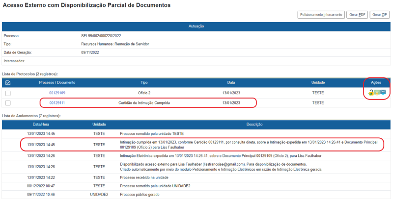393x202 pixels.
Task: Click the open padlock icon in Ações
Action: 371,92
